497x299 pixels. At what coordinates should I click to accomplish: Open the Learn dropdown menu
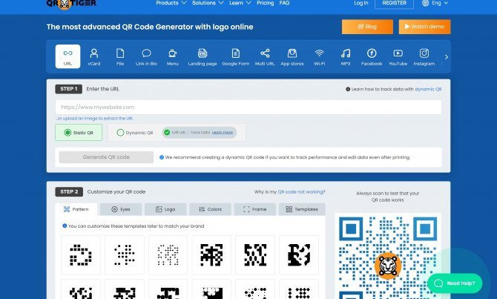[x=240, y=3]
